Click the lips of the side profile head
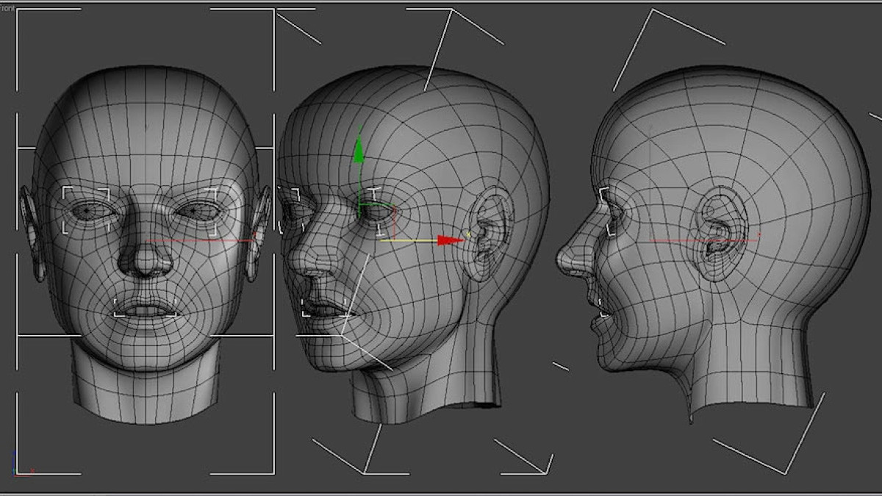Screen dimensions: 882x496 597,309
